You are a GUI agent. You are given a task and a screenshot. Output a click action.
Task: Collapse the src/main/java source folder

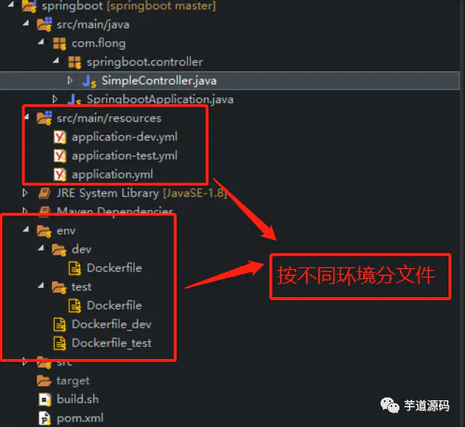26,23
